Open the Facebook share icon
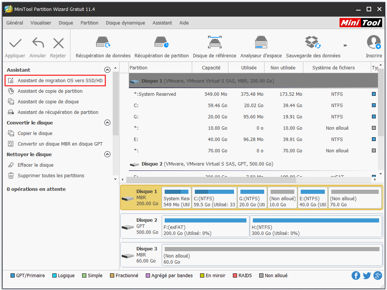Viewport: 387px width, 290px height. pos(356,275)
